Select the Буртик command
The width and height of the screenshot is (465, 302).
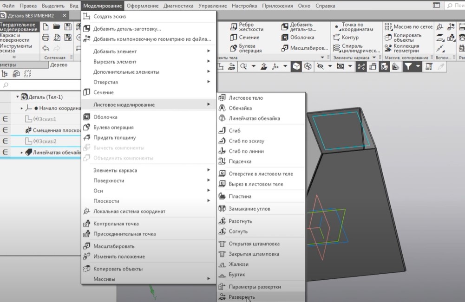pos(261,275)
